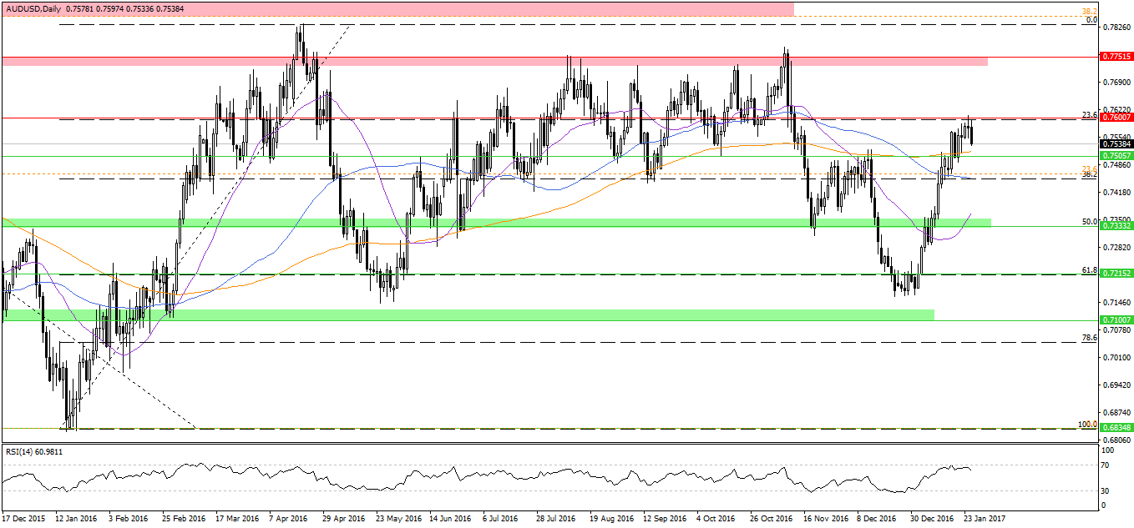Select the green 0.75057 price label
Image resolution: width=1134 pixels, height=528 pixels.
point(1116,155)
